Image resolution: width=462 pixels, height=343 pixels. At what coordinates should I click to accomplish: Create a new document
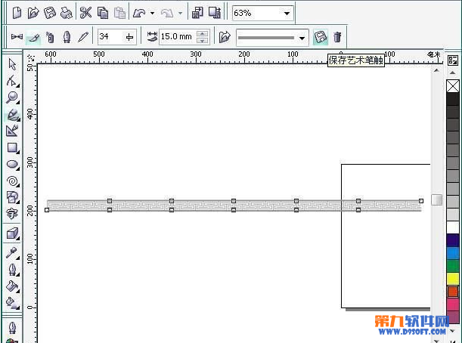tap(17, 13)
